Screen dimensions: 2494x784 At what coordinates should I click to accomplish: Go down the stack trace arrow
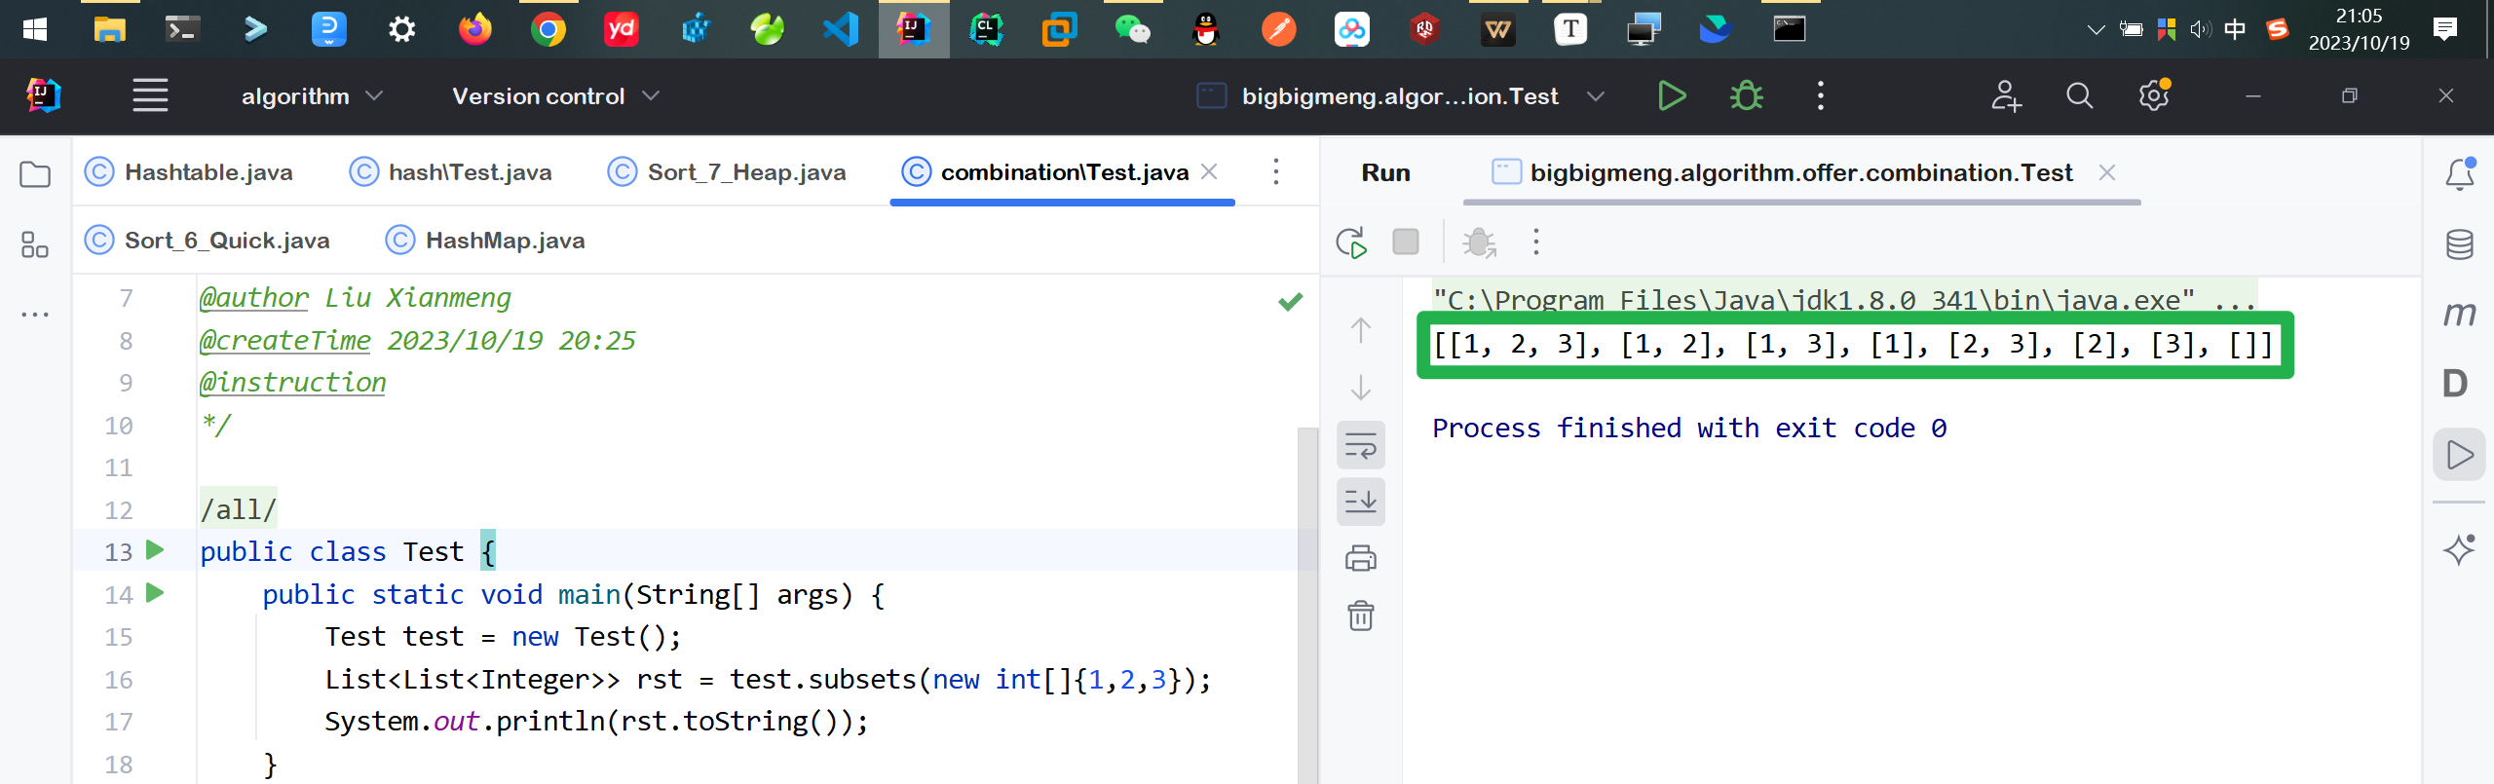tap(1361, 388)
